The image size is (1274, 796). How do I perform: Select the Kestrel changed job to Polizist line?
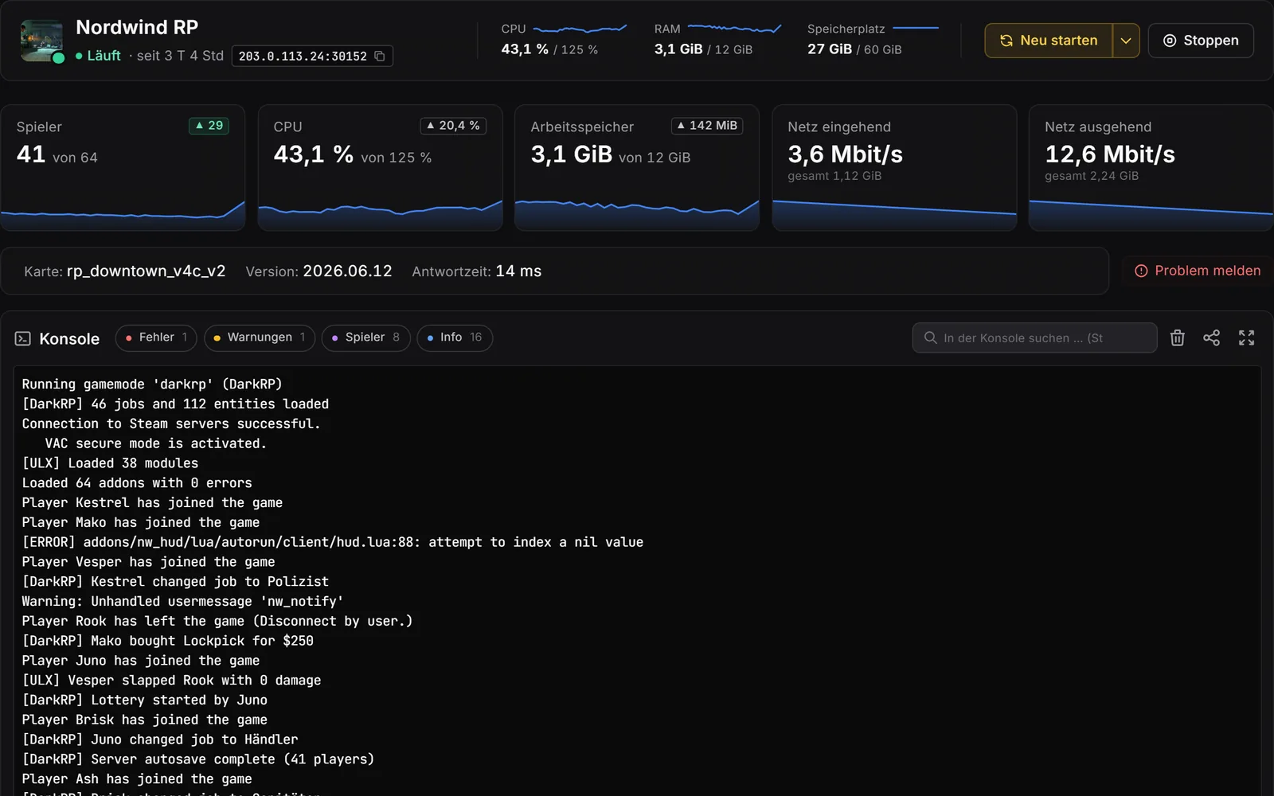pos(175,582)
